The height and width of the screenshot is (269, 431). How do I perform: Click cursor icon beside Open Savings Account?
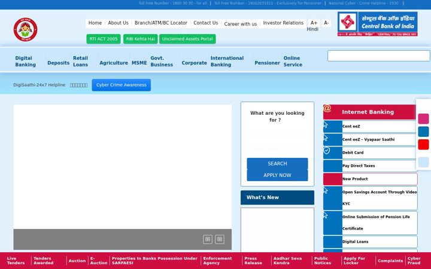[x=326, y=190]
